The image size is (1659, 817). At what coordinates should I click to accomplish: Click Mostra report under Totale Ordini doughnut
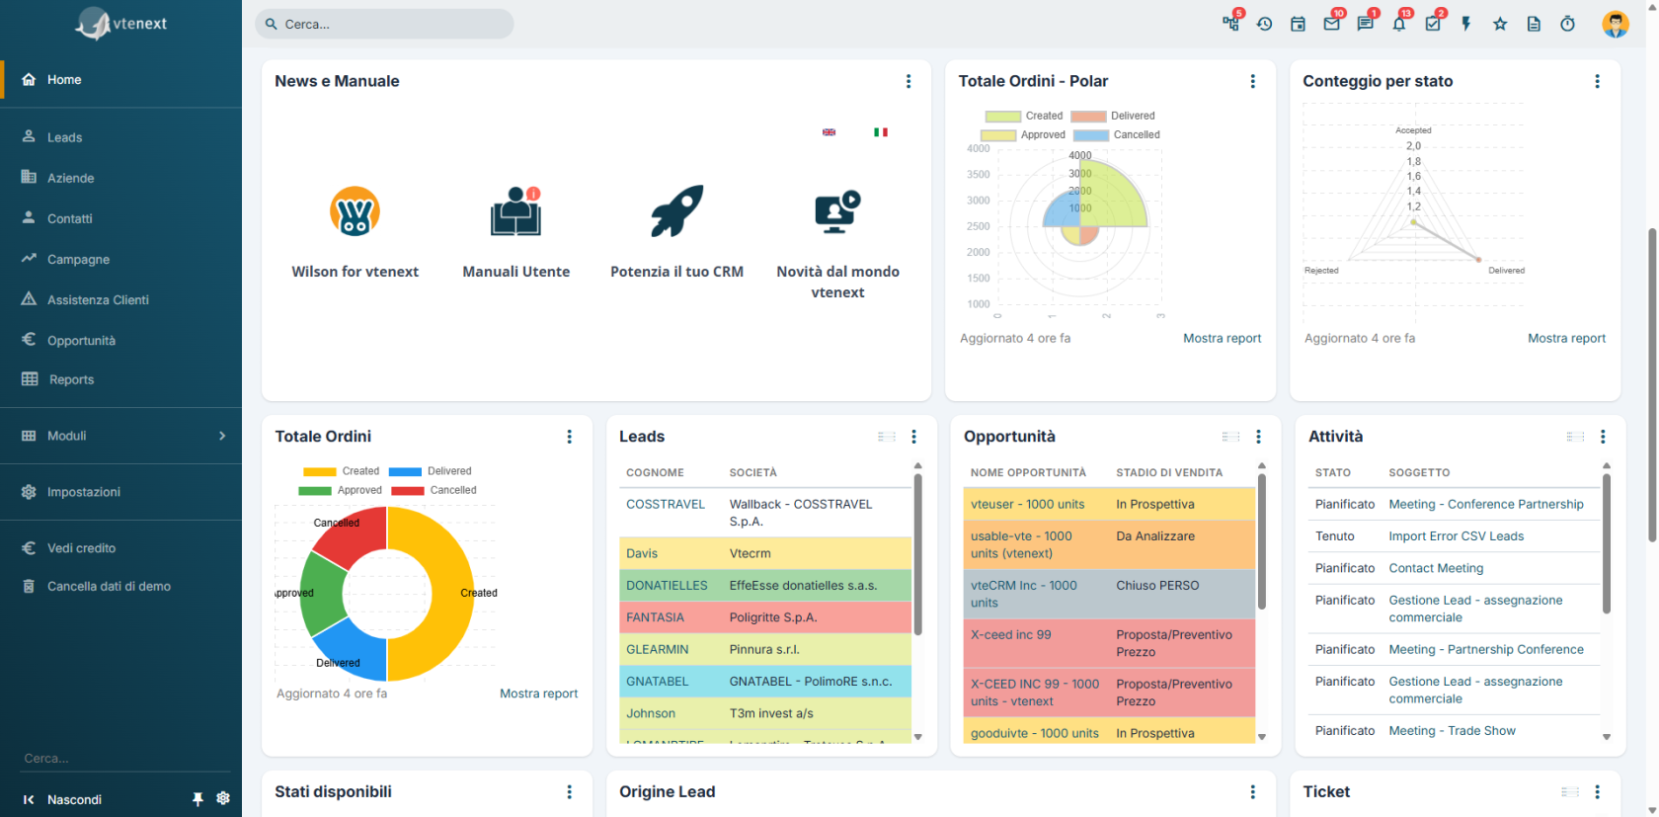coord(538,694)
